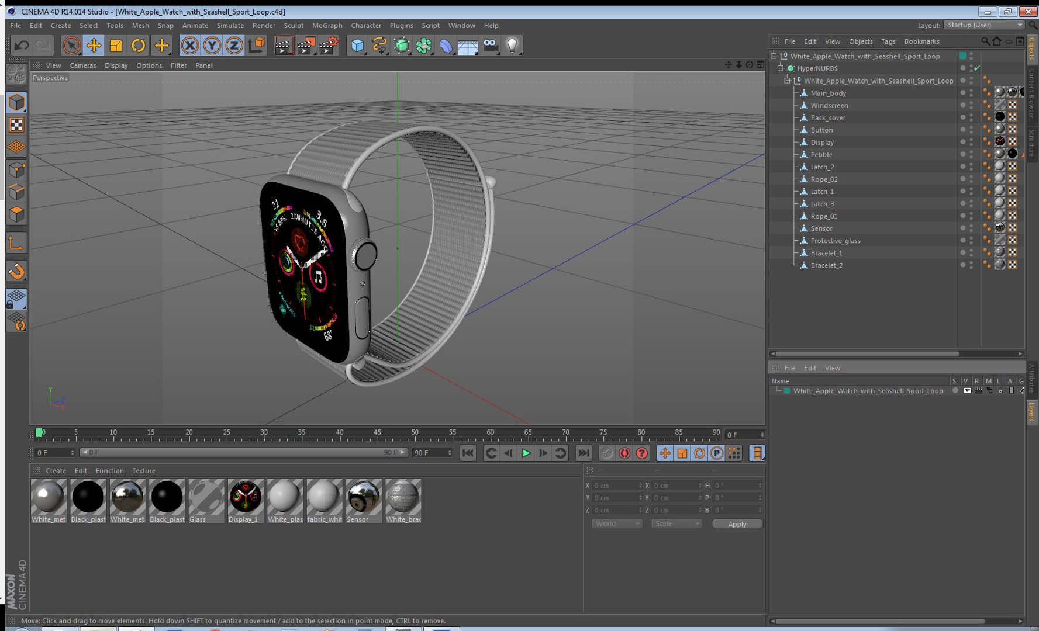This screenshot has width=1039, height=631.
Task: Open the Layout Startup dropdown
Action: [985, 25]
